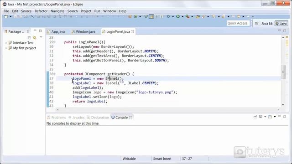The height and width of the screenshot is (164, 292).
Task: Switch to the Javadoc tab
Action: pos(77,118)
